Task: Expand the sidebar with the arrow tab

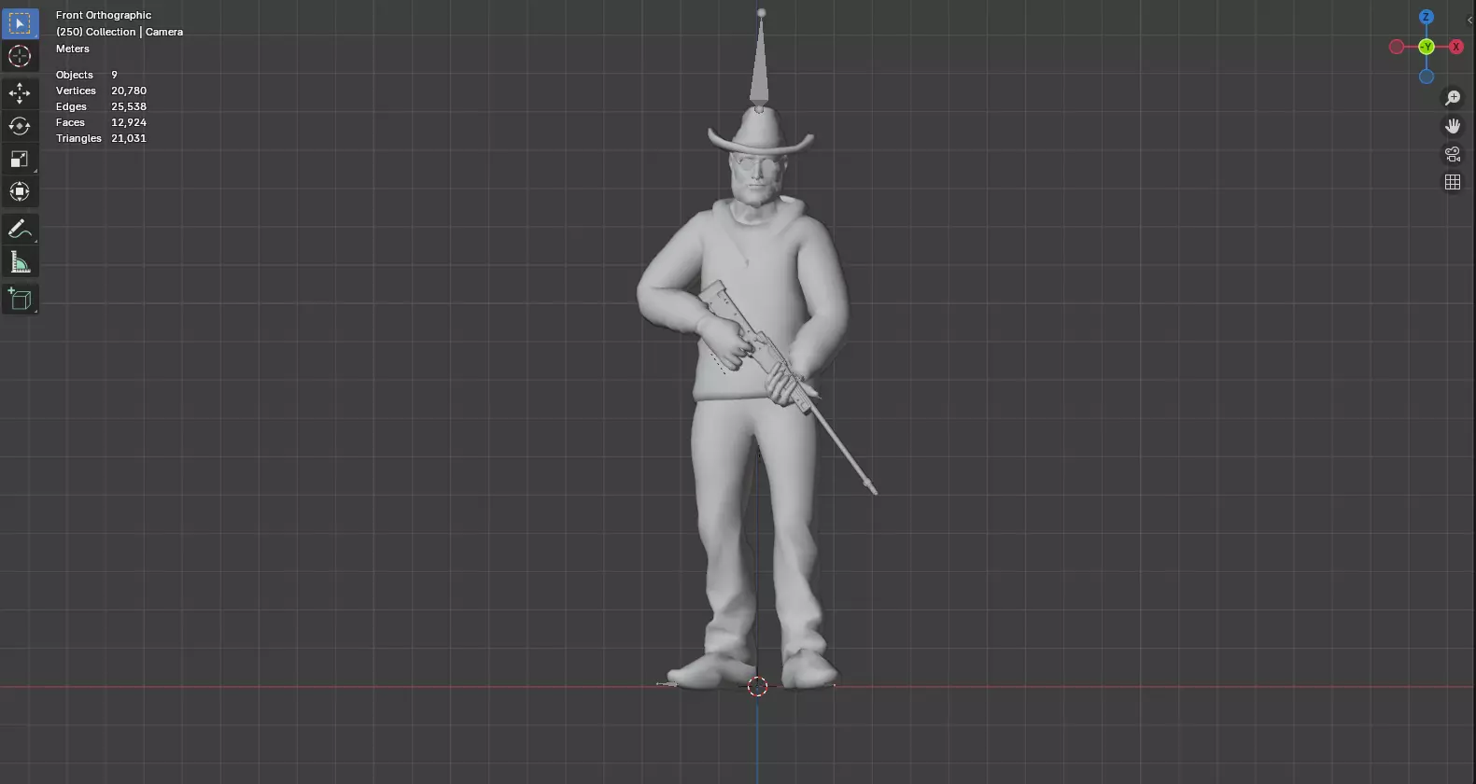Action: pyautogui.click(x=1469, y=20)
